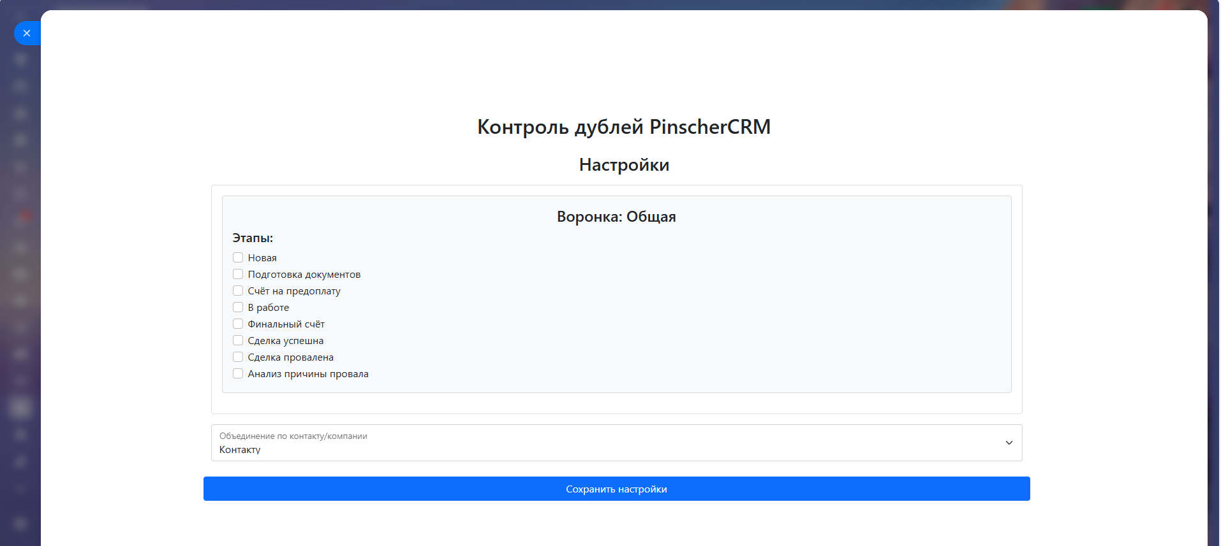The image size is (1221, 546).
Task: Select the В работе stage checkbox
Action: (238, 307)
